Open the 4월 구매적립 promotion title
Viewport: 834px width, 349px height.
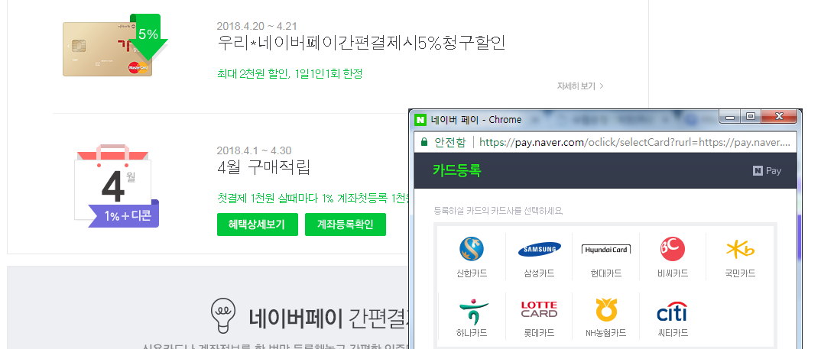[264, 167]
